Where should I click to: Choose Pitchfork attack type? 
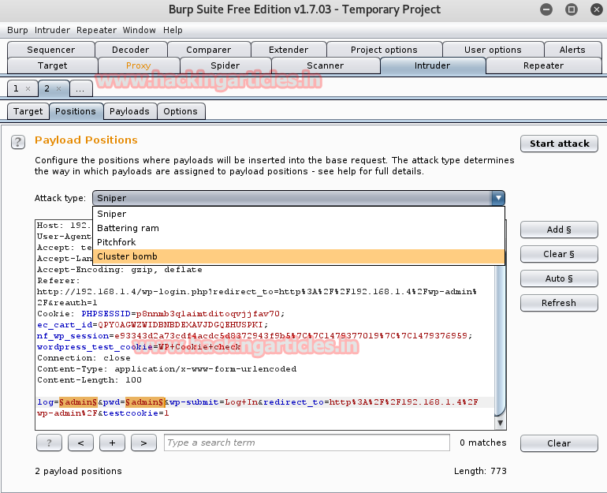tap(299, 242)
